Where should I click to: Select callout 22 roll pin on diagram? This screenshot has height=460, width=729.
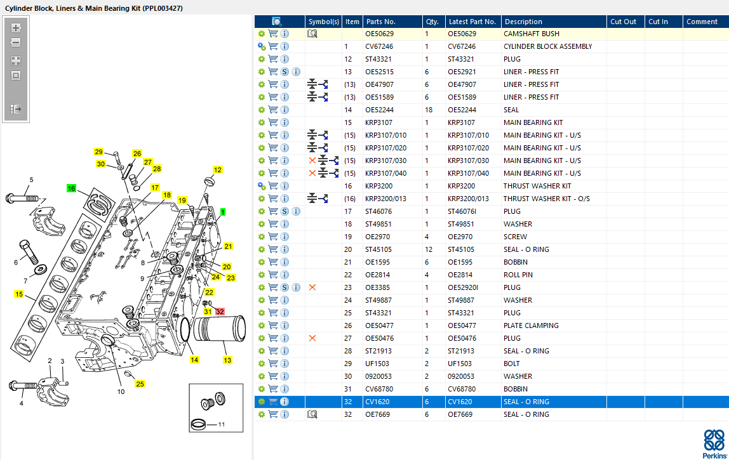coord(209,292)
